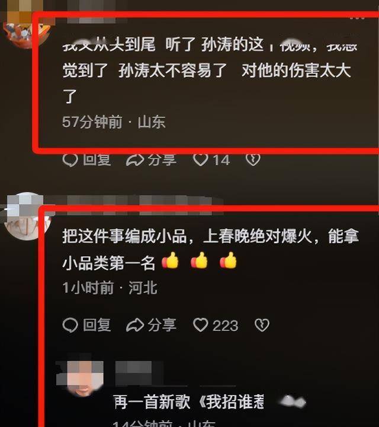Tap the reply bubble icon under the 河北 comment

(70, 325)
